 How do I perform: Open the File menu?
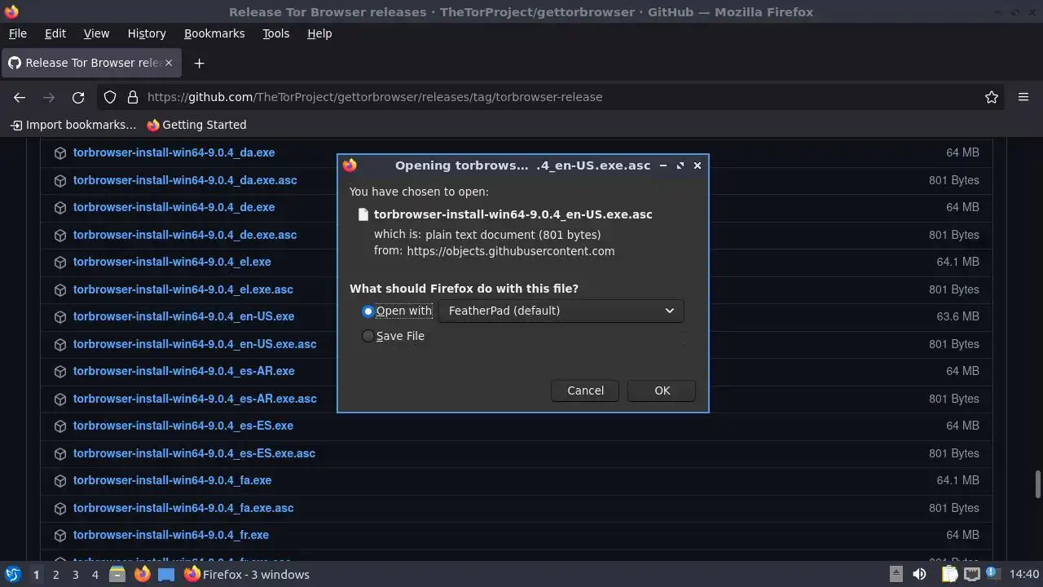17,33
